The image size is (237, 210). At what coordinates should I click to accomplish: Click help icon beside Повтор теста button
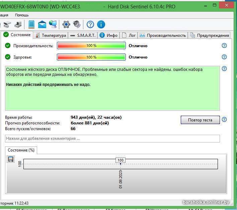[x=224, y=119]
